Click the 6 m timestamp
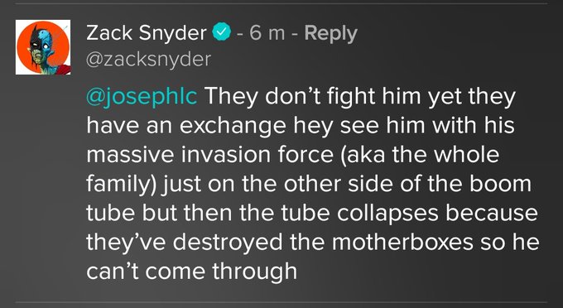The image size is (563, 308). [x=267, y=33]
